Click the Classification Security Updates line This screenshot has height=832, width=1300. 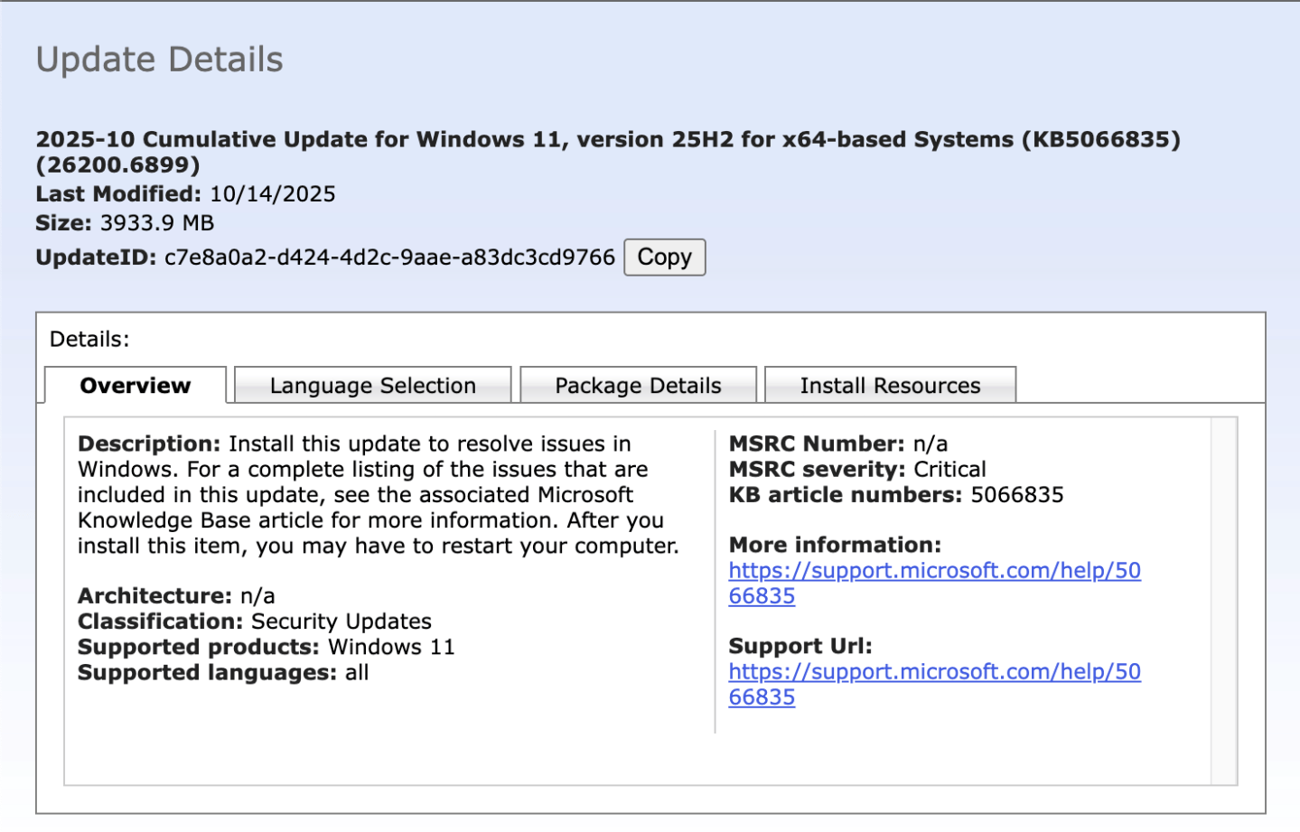[255, 622]
